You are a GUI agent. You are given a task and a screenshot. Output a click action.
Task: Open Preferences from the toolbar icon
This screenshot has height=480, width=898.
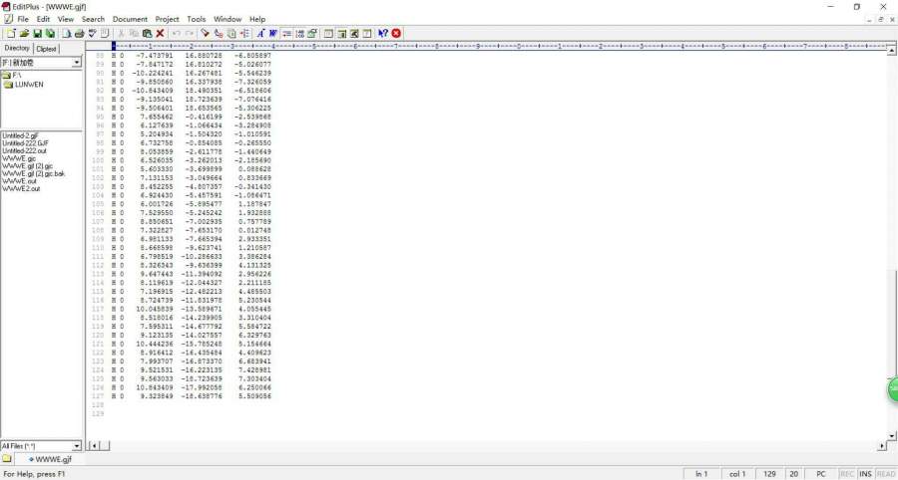[312, 33]
